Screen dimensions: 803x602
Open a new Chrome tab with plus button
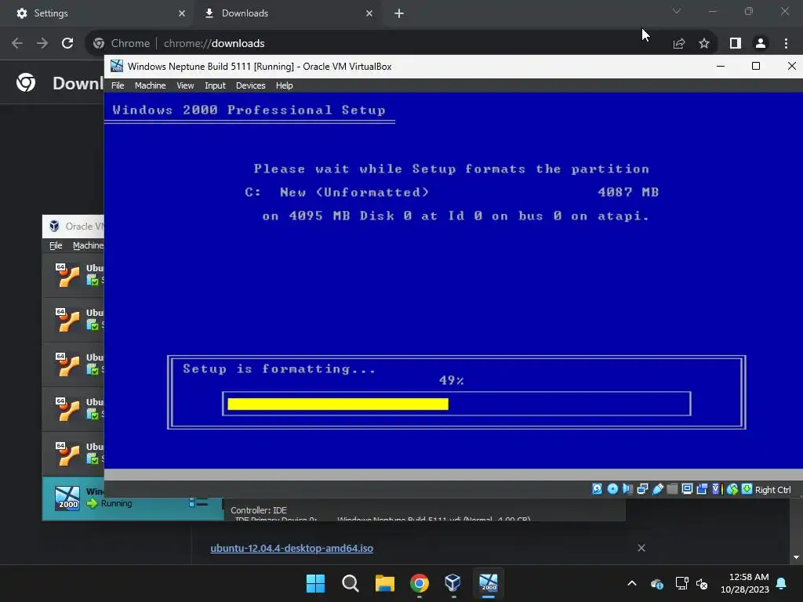tap(399, 13)
